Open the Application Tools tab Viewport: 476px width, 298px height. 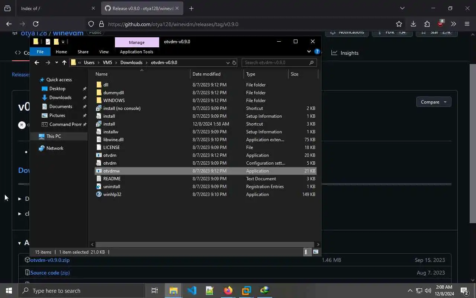[x=136, y=52]
